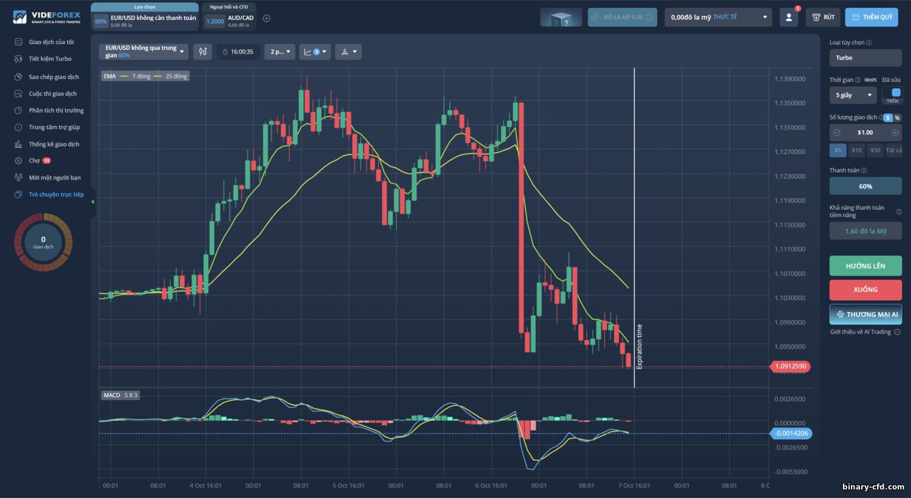Open the user profile icon
The height and width of the screenshot is (498, 911).
tap(788, 17)
